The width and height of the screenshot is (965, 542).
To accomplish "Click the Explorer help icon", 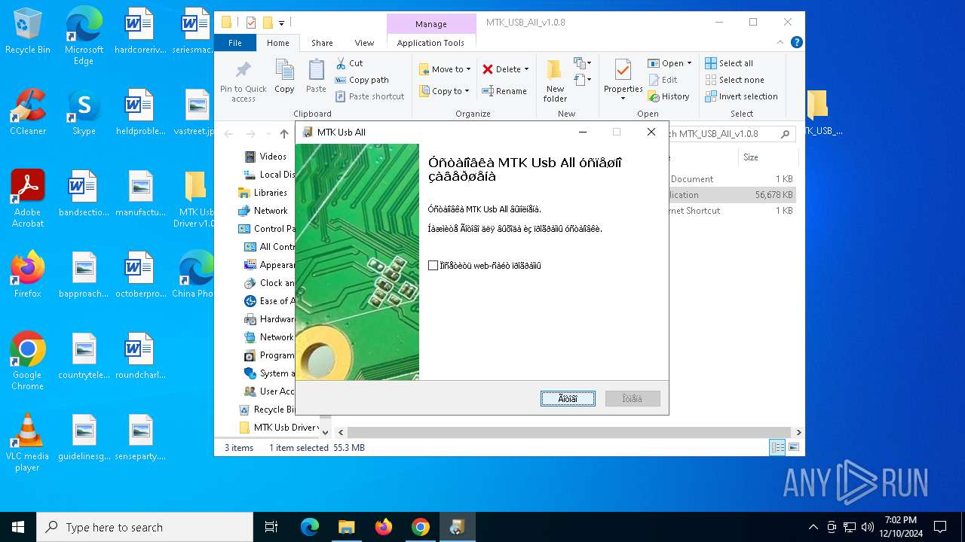I will click(x=796, y=43).
